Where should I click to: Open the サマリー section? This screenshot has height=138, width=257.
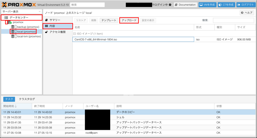click(x=58, y=20)
